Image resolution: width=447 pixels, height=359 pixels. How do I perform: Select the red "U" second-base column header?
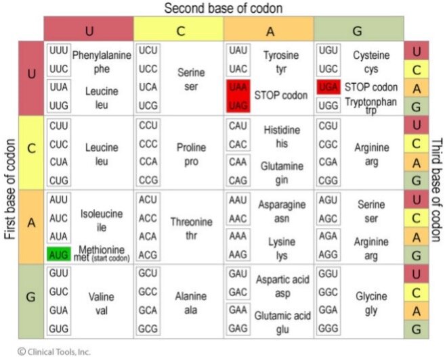tap(89, 30)
